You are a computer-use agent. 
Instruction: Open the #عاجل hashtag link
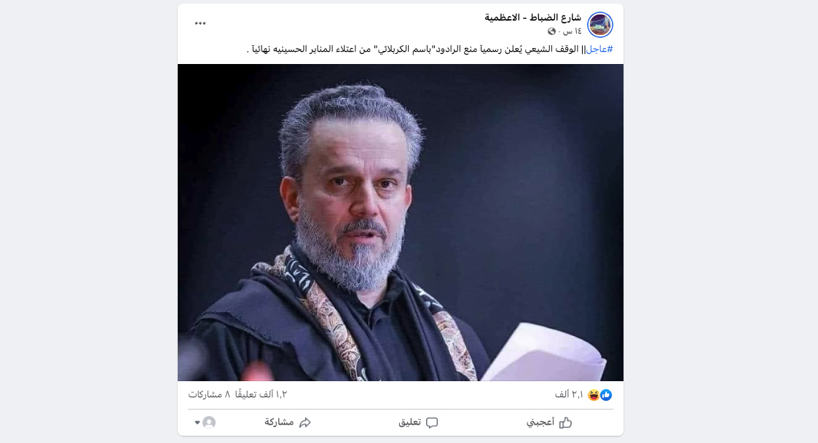599,49
